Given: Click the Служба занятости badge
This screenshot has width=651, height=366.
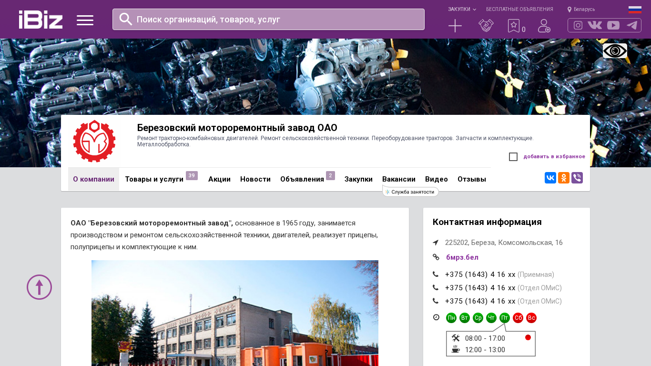Looking at the screenshot, I should 410,192.
